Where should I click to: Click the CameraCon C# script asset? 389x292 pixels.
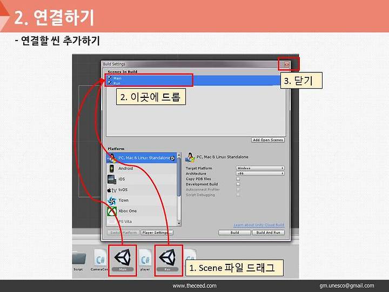click(x=100, y=260)
